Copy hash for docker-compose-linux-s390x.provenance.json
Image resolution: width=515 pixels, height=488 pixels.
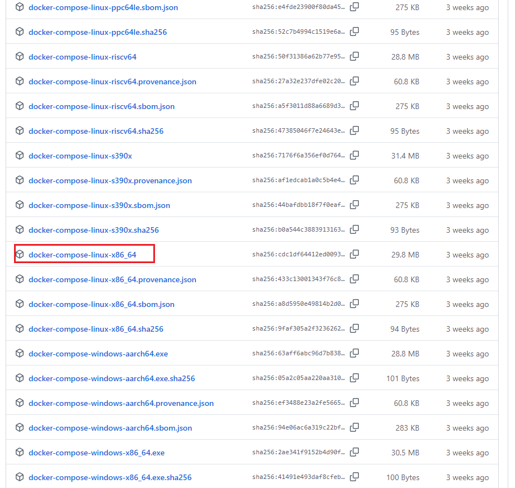(x=354, y=180)
